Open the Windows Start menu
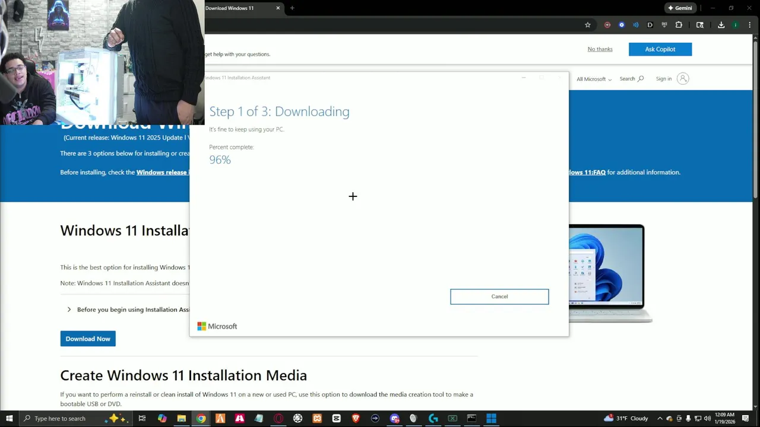Image resolution: width=760 pixels, height=427 pixels. click(x=9, y=418)
